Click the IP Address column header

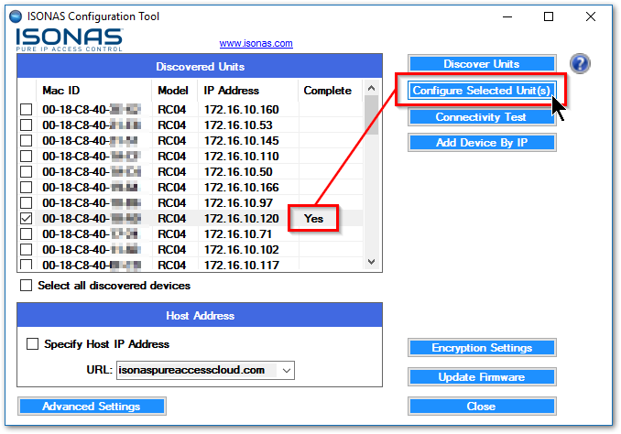click(x=247, y=91)
